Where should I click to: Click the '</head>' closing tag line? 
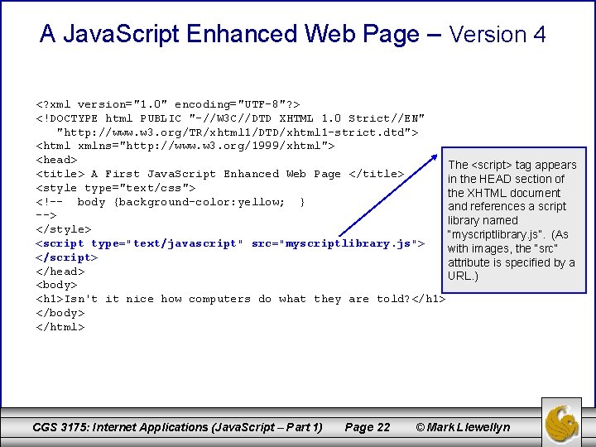[x=60, y=272]
